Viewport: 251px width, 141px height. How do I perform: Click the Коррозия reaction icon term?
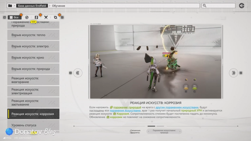click(x=121, y=114)
